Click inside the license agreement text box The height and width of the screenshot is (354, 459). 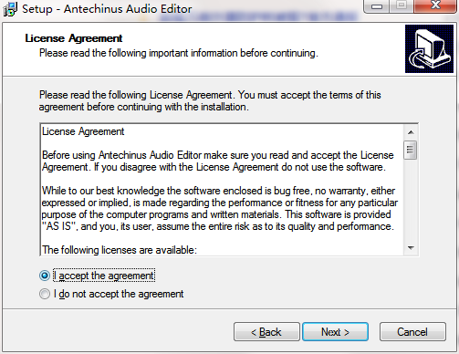pos(223,190)
